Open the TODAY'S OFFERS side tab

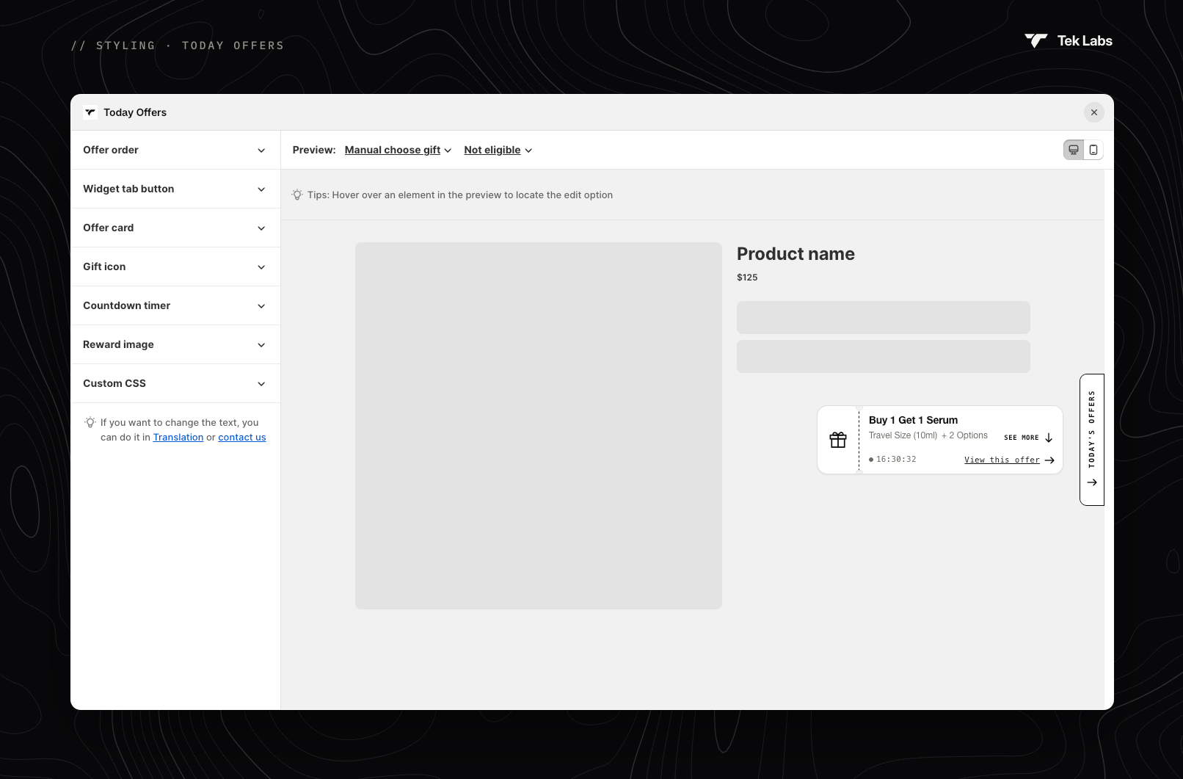pyautogui.click(x=1092, y=440)
